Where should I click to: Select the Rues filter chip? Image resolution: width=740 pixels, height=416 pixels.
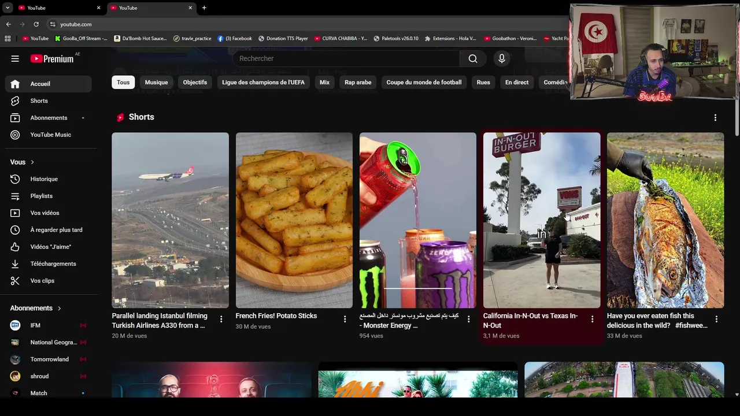483,83
